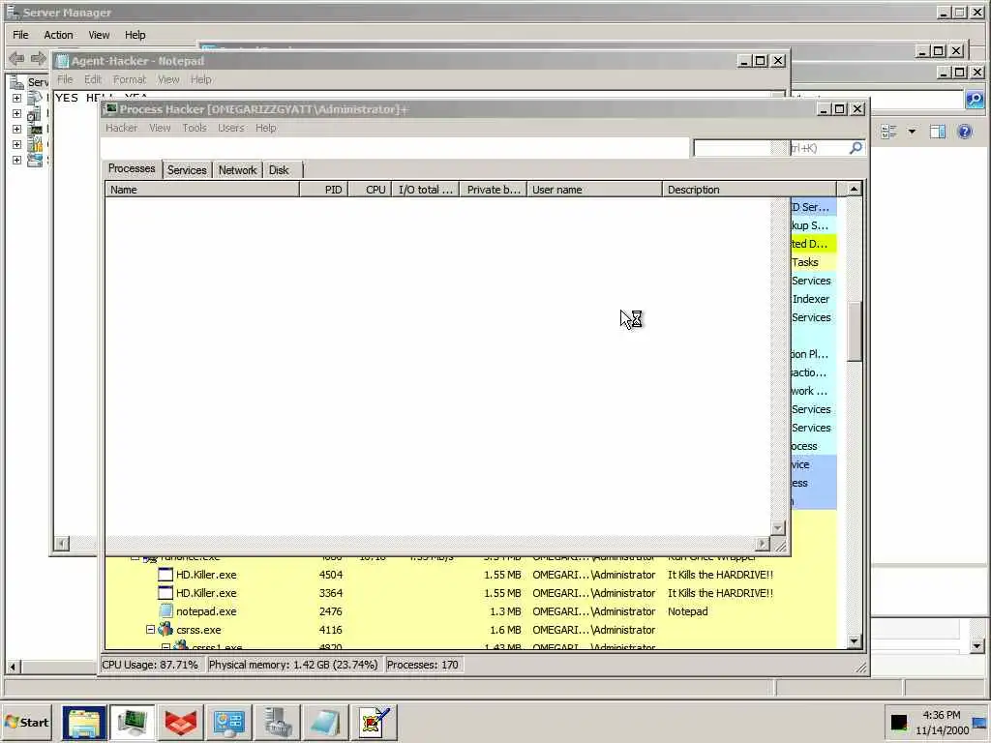Open the Action menu in Server Manager
991x743 pixels.
[x=58, y=35]
